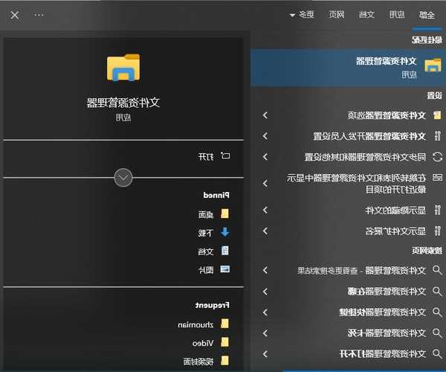
Task: Click the Video folder icon under Frequent
Action: [224, 342]
